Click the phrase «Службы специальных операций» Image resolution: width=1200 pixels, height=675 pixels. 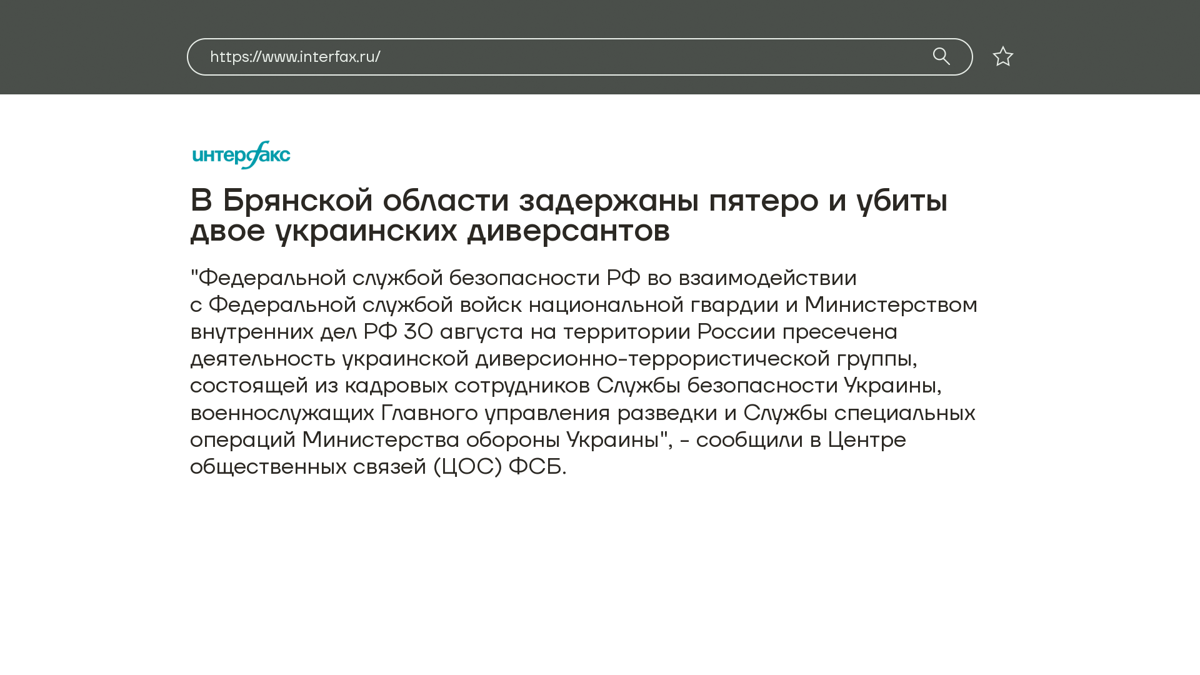tap(859, 413)
